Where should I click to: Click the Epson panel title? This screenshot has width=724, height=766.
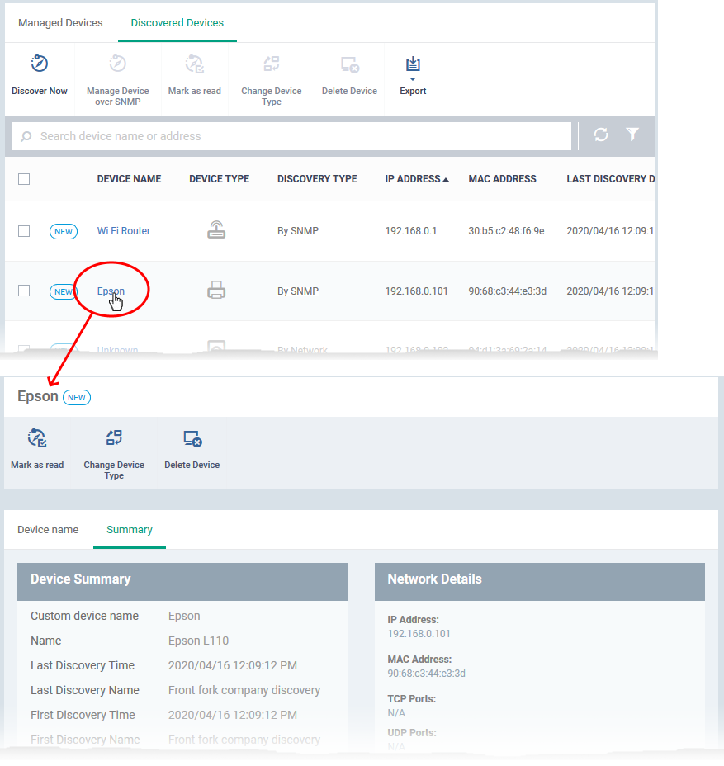38,396
